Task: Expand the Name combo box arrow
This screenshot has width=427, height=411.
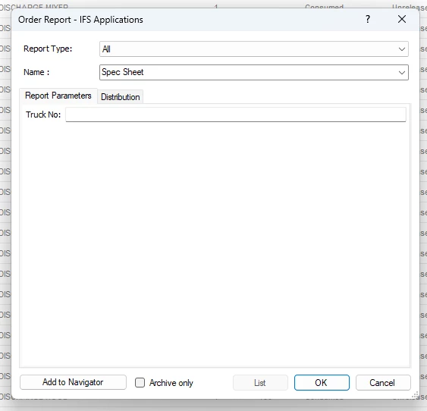Action: (402, 73)
